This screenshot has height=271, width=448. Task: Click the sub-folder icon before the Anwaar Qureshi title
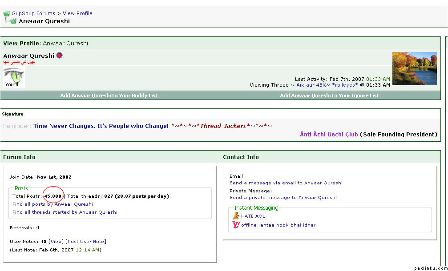11,21
